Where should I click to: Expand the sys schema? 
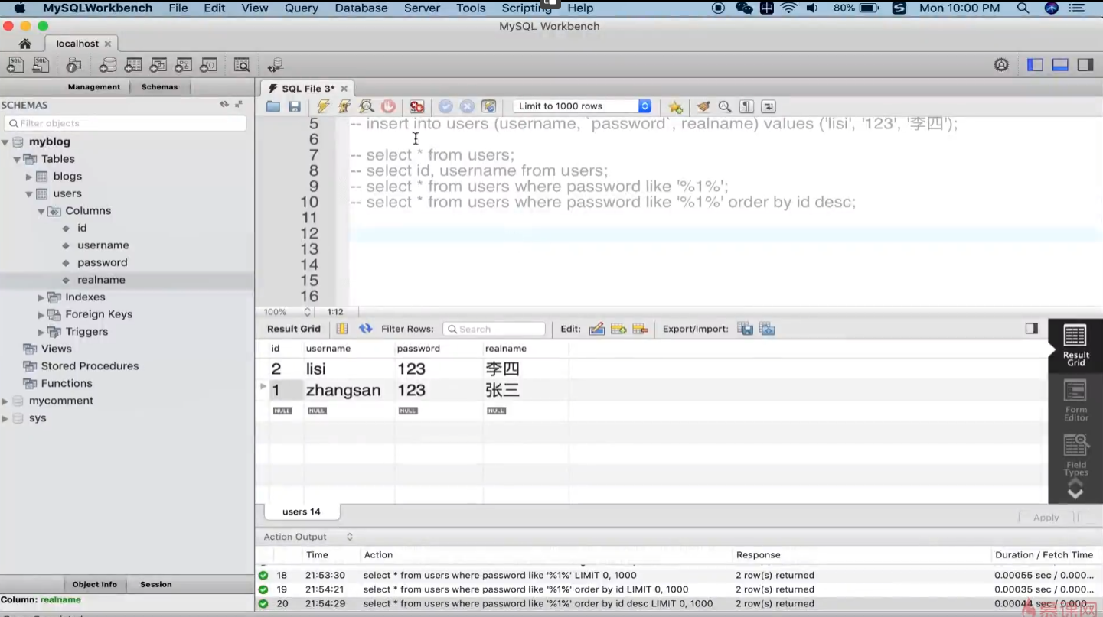pyautogui.click(x=5, y=418)
